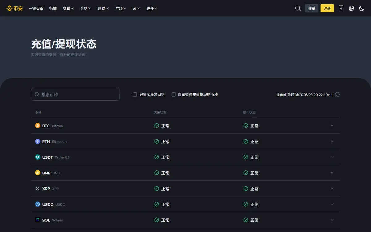Viewport: 371px width, 232px height.
Task: Open the 更多 dropdown menu
Action: 152,8
